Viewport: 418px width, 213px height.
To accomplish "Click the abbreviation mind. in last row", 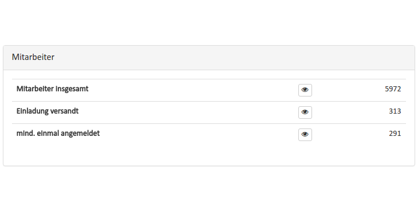I will [x=26, y=134].
